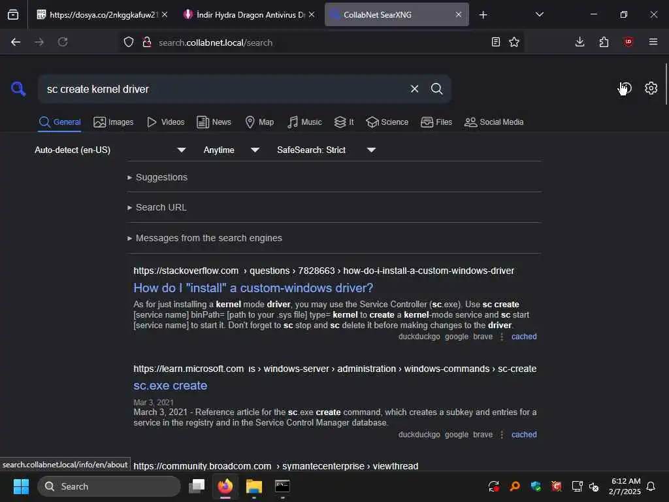Open the terminal window from taskbar
This screenshot has width=669, height=502.
(282, 486)
